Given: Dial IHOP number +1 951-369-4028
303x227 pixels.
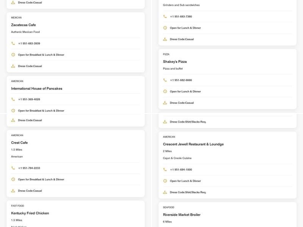Looking at the screenshot, I should (29, 100).
